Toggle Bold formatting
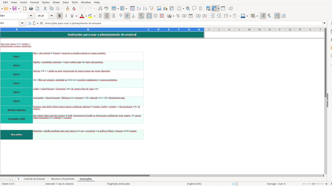This screenshot has width=332, height=186. pos(59,16)
